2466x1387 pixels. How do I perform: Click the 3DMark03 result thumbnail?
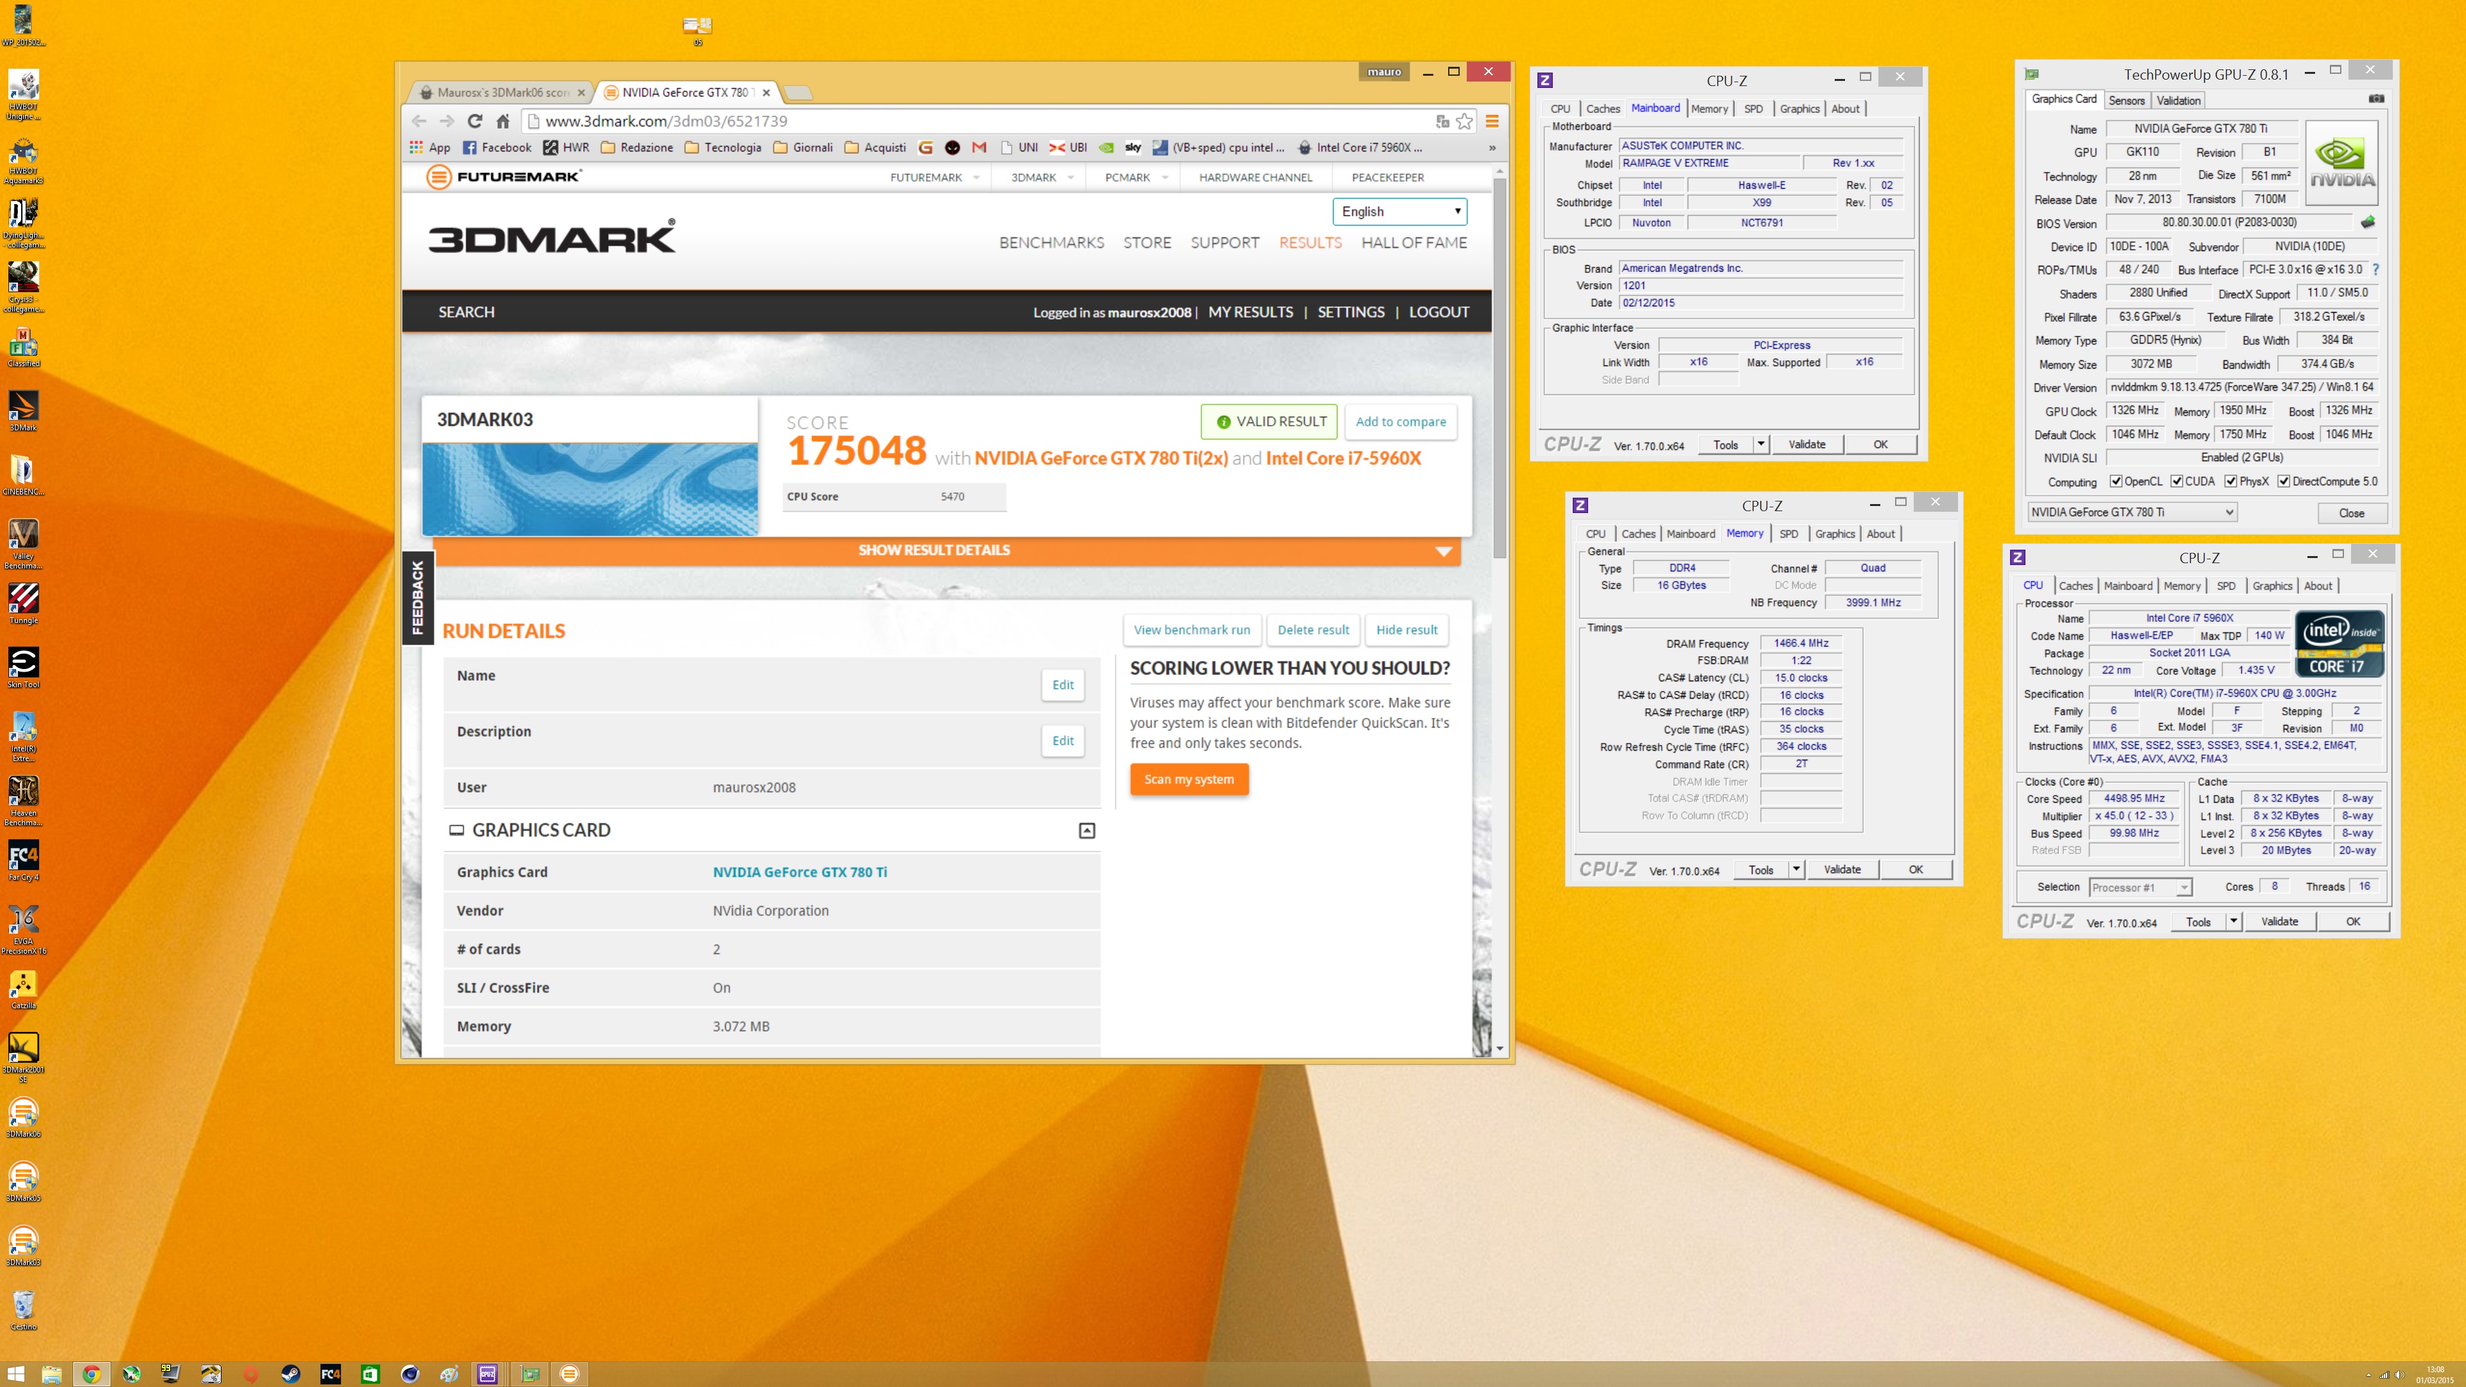(x=590, y=488)
